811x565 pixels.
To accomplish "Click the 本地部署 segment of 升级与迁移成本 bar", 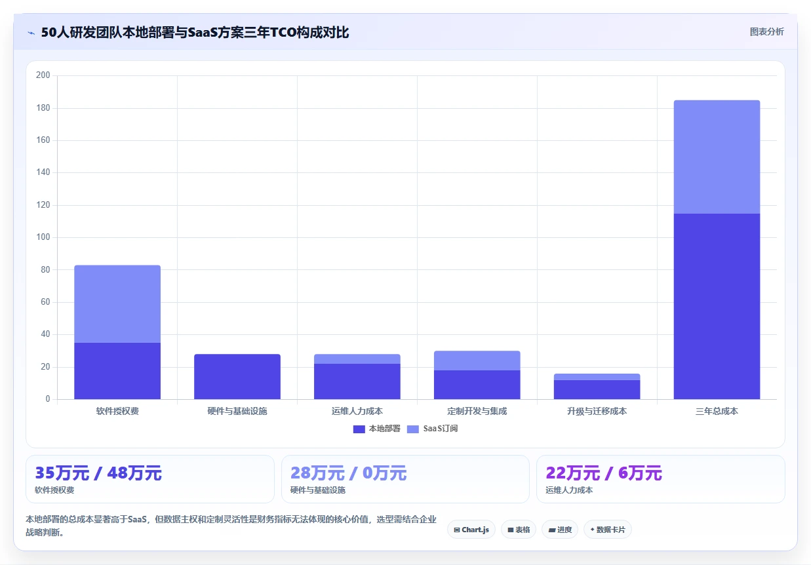I will (x=597, y=389).
